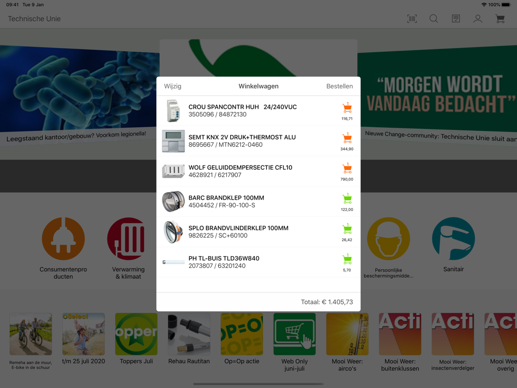Open WOLF GELUIDDEMPERSECTIE CFL10 title
Screen dimensions: 517x388
click(x=240, y=168)
